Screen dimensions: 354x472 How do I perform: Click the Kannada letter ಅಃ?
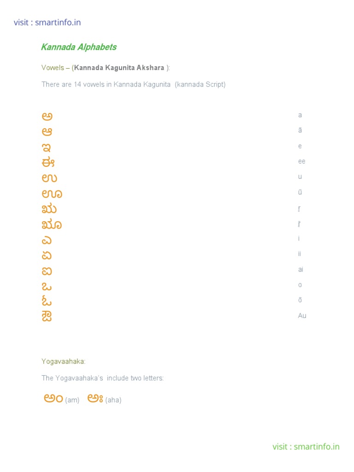point(95,398)
